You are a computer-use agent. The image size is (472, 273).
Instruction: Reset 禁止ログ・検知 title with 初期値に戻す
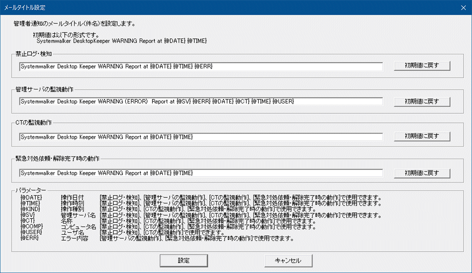(x=422, y=66)
